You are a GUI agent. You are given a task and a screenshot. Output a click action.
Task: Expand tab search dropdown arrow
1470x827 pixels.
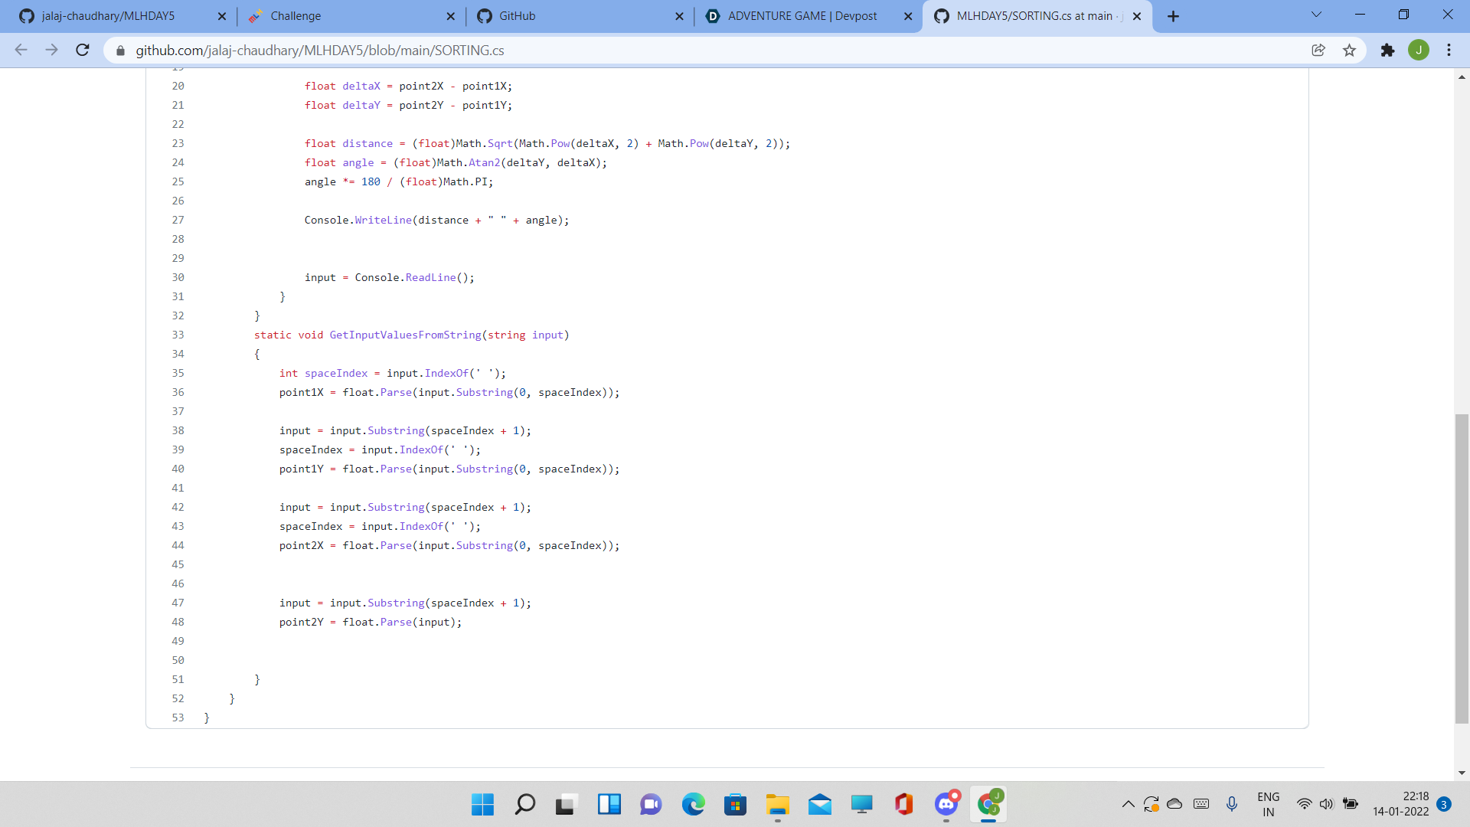(x=1316, y=15)
